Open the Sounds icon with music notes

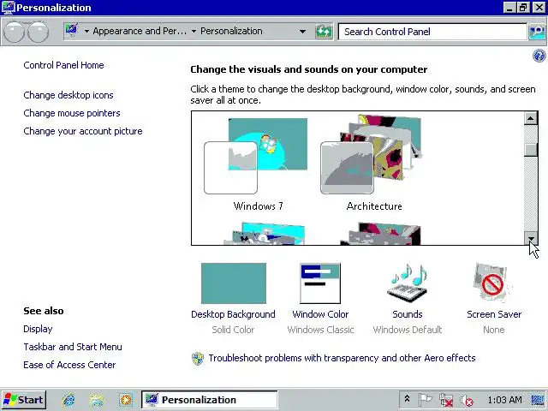(x=408, y=283)
